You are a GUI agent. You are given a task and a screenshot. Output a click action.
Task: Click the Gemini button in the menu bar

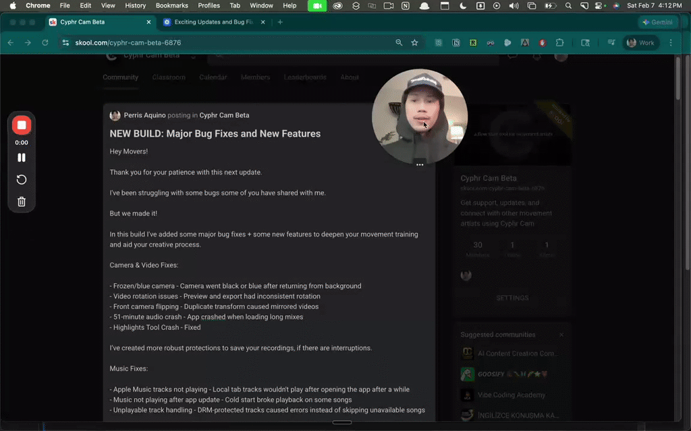click(x=658, y=22)
